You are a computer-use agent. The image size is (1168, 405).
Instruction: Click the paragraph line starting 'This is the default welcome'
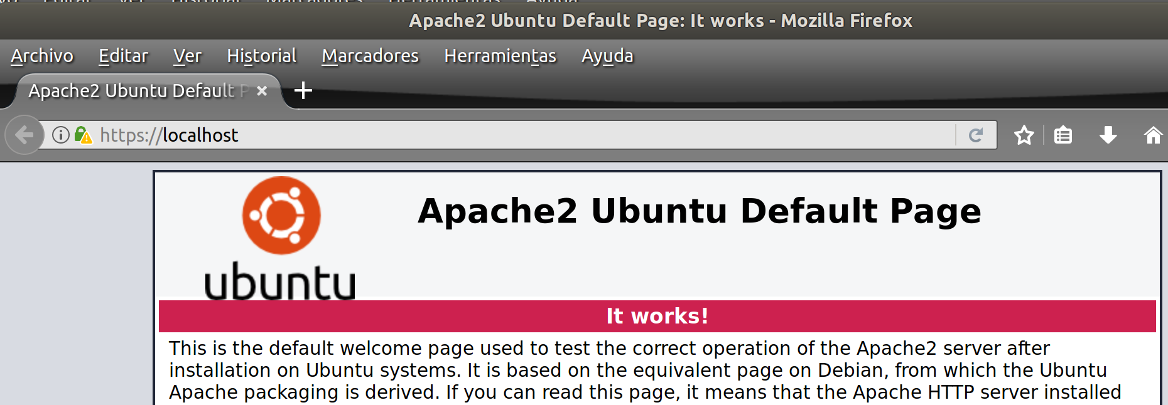[x=609, y=348]
